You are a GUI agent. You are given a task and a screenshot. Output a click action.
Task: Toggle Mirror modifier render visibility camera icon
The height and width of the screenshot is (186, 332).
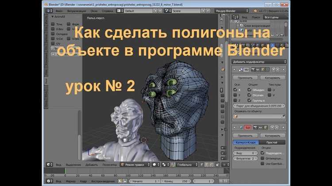tap(253, 69)
